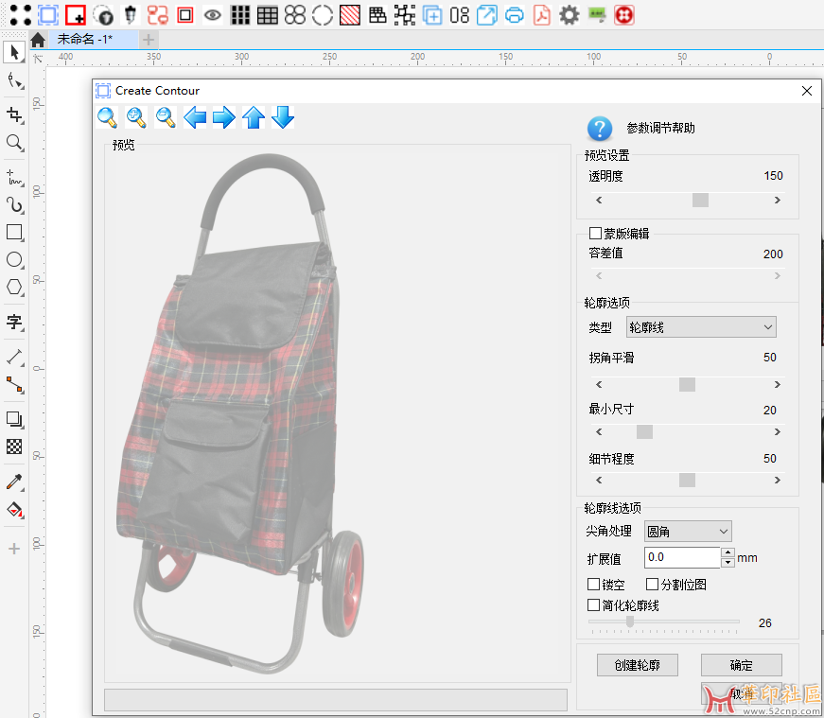Screen dimensions: 824x718
Task: Click the left arrow of 透明度 slider
Action: [599, 201]
